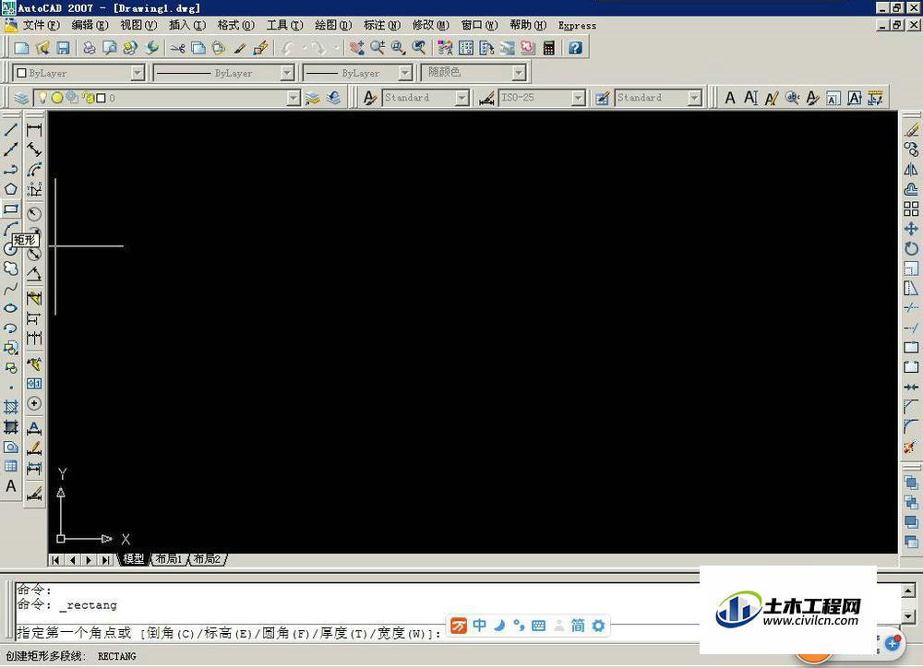
Task: Insert a table with the Table tool
Action: pos(10,467)
